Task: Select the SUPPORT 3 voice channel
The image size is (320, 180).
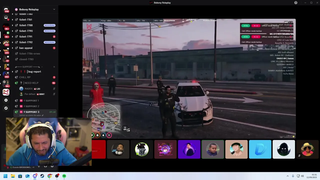Action: pyautogui.click(x=35, y=113)
